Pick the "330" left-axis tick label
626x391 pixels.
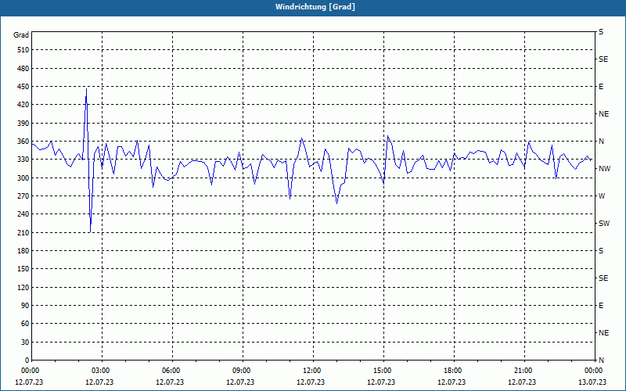point(23,160)
